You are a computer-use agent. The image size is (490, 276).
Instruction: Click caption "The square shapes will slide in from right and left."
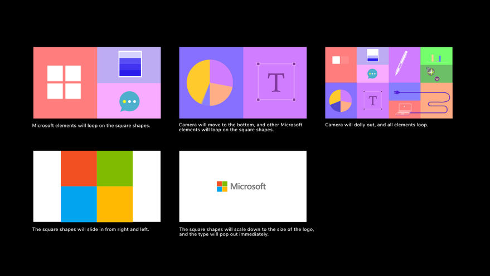(91, 229)
